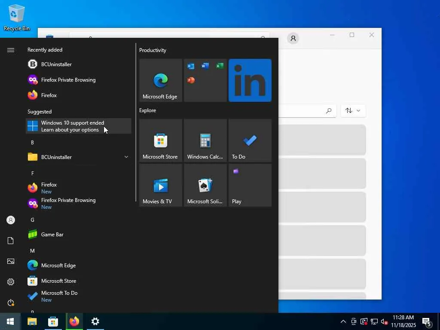
Task: Open Game Bar from the app list
Action: point(52,235)
